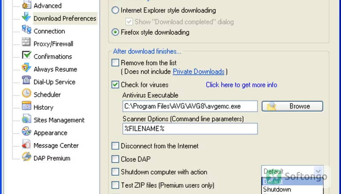Click the Dial-Up Service telephone icon
Screen dimensions: 341x194
coord(26,80)
